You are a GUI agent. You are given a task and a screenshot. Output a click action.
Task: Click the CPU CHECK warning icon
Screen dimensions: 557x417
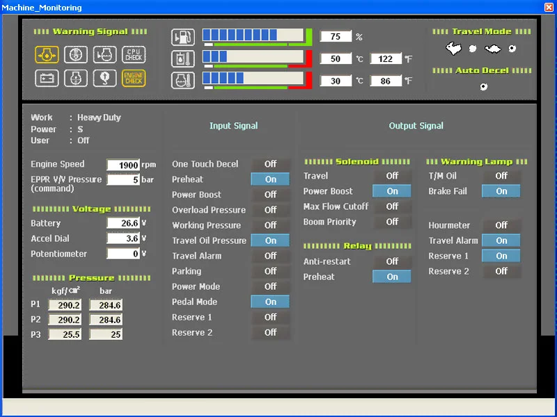point(134,54)
